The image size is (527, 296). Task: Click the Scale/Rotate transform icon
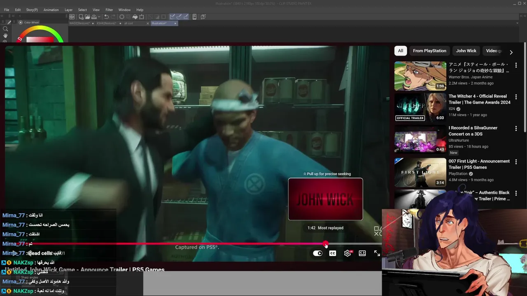tap(142, 17)
